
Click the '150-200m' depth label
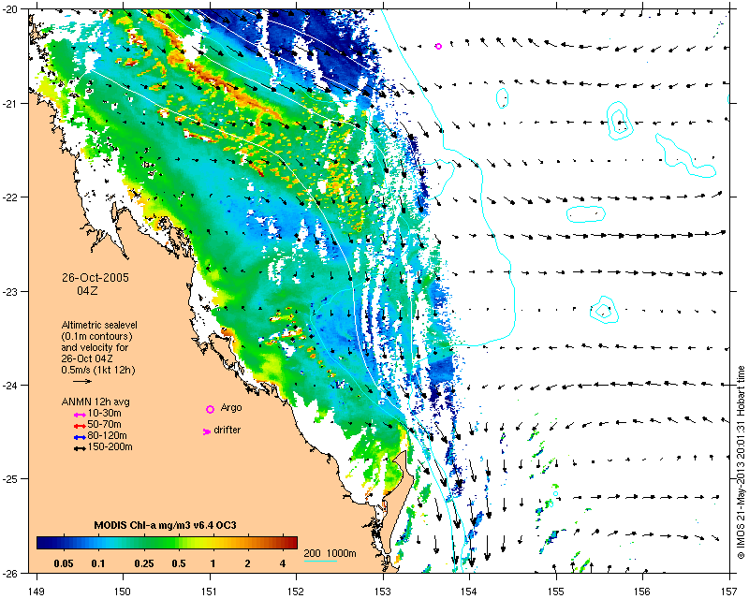click(110, 447)
